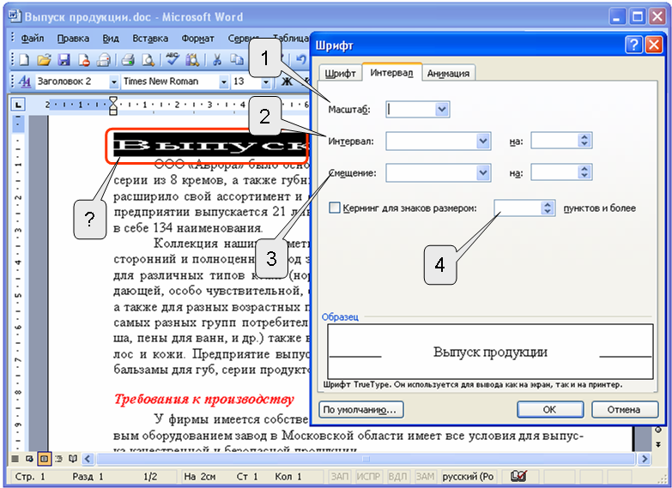Switch to Normal view icon
This screenshot has width=672, height=488.
coord(15,459)
